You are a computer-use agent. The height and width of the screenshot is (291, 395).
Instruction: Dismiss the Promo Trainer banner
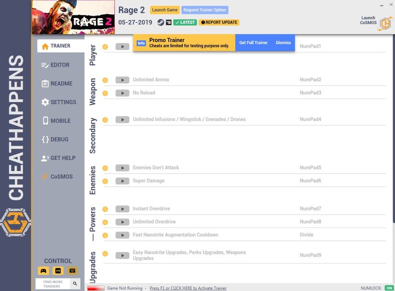click(283, 42)
